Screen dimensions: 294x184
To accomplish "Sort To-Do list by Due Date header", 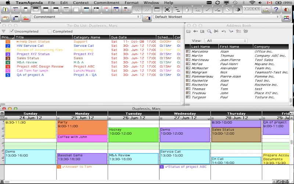I will tap(133, 37).
